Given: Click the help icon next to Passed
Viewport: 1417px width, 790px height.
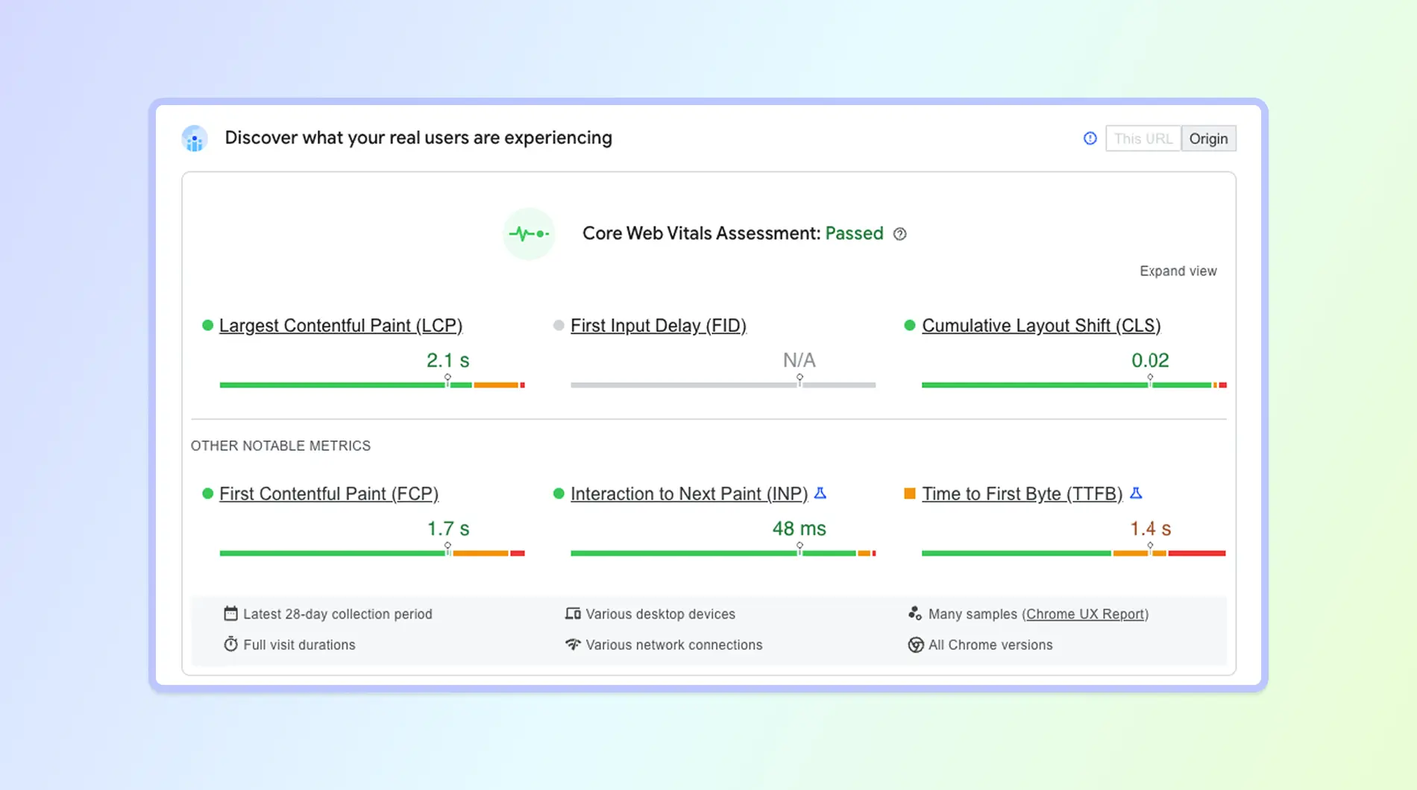Looking at the screenshot, I should pyautogui.click(x=899, y=234).
